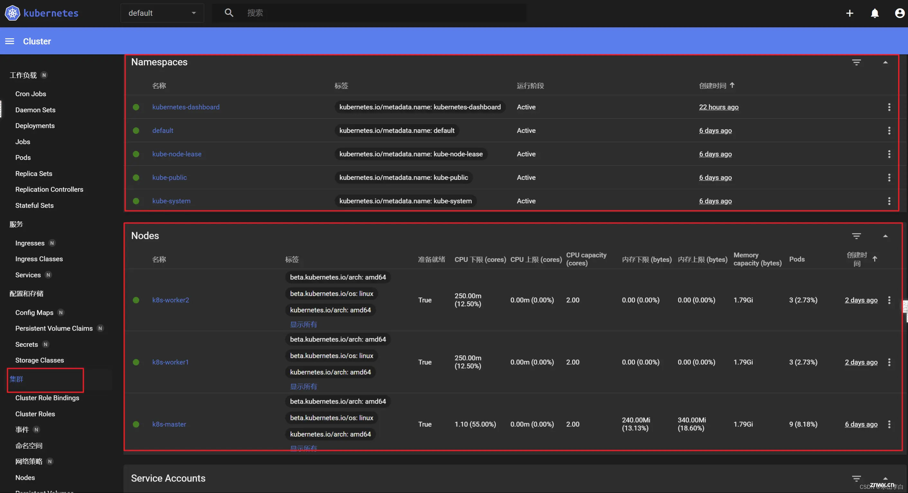Viewport: 908px width, 493px height.
Task: Open 网络策略 in sidebar
Action: pyautogui.click(x=29, y=461)
